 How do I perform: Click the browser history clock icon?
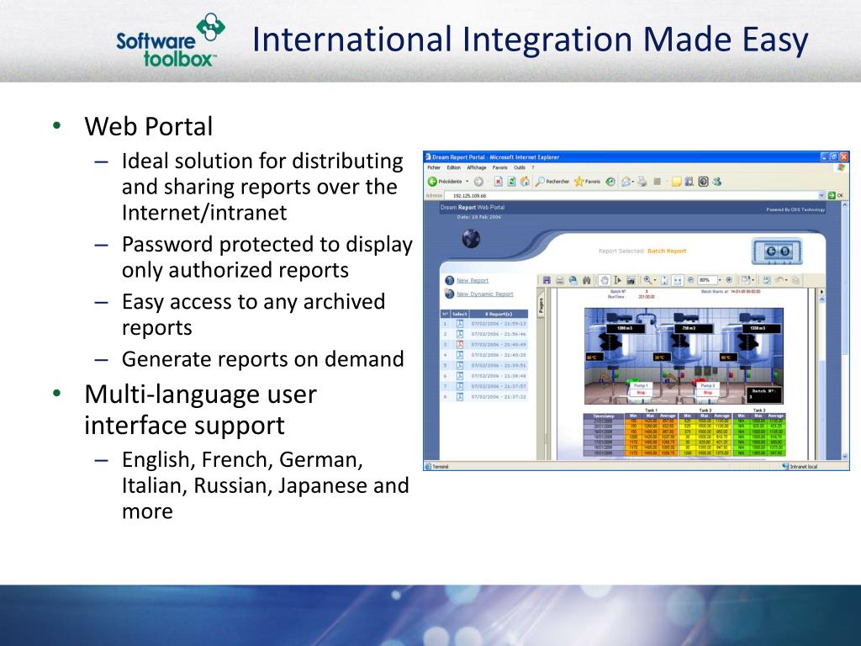[x=610, y=182]
